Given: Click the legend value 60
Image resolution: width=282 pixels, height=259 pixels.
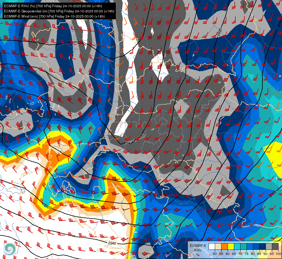Looking at the screenshot, I should coord(228,254).
